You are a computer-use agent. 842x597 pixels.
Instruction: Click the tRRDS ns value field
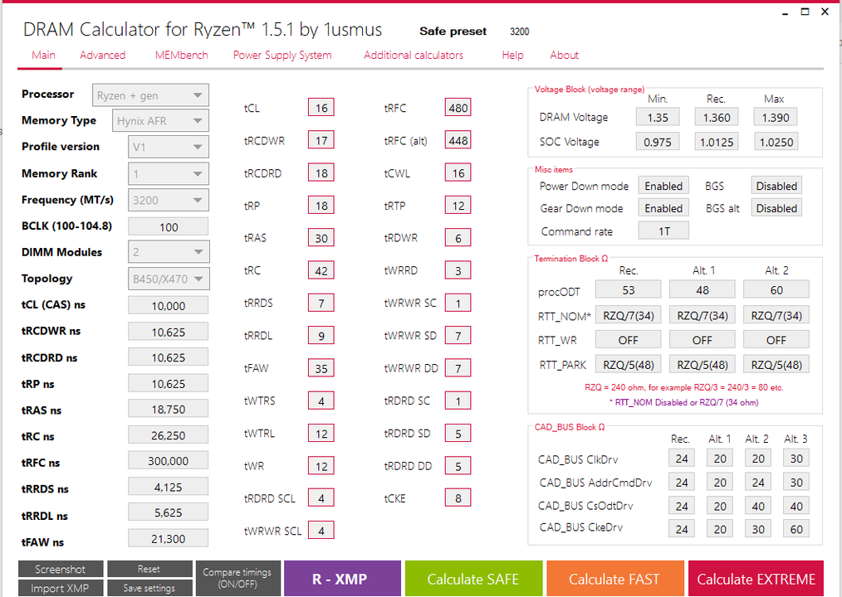pyautogui.click(x=168, y=488)
